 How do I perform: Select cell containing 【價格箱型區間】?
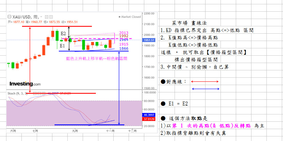tap(204, 53)
